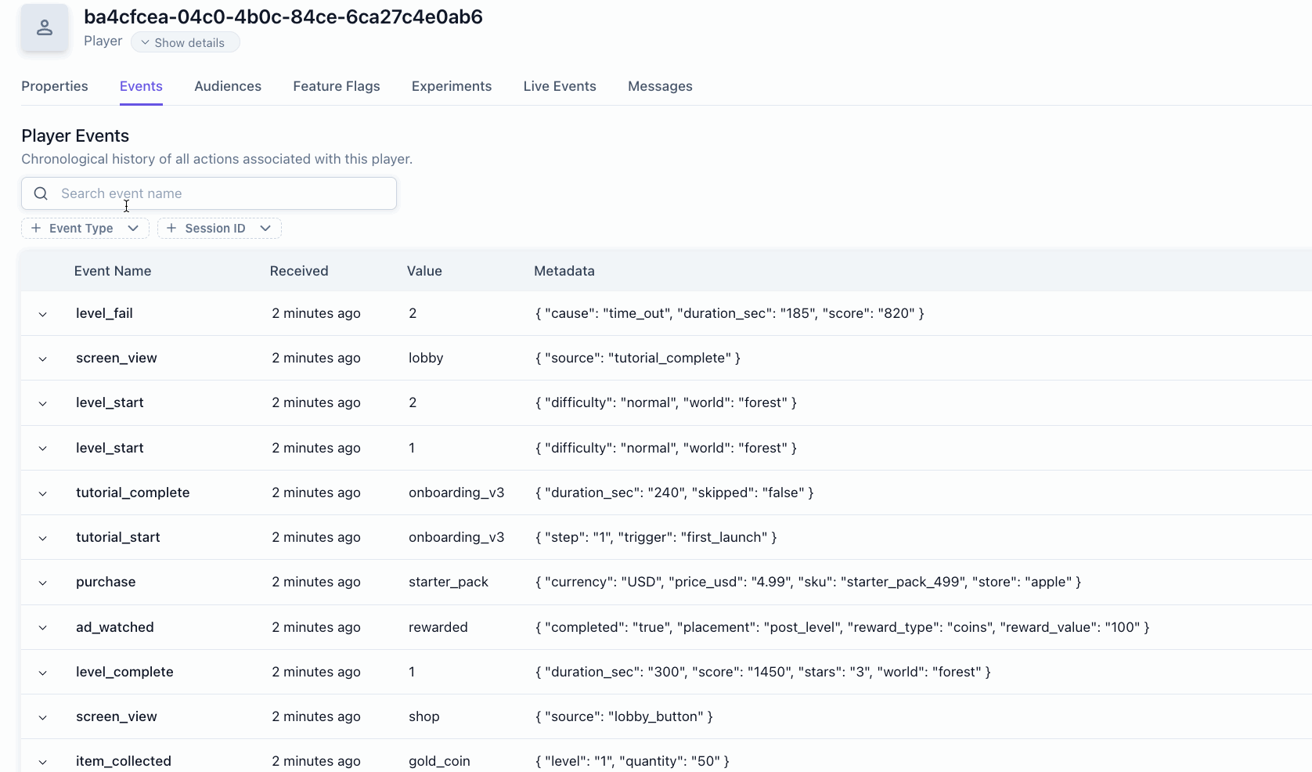
Task: Expand the level_fail event row
Action: 43,314
